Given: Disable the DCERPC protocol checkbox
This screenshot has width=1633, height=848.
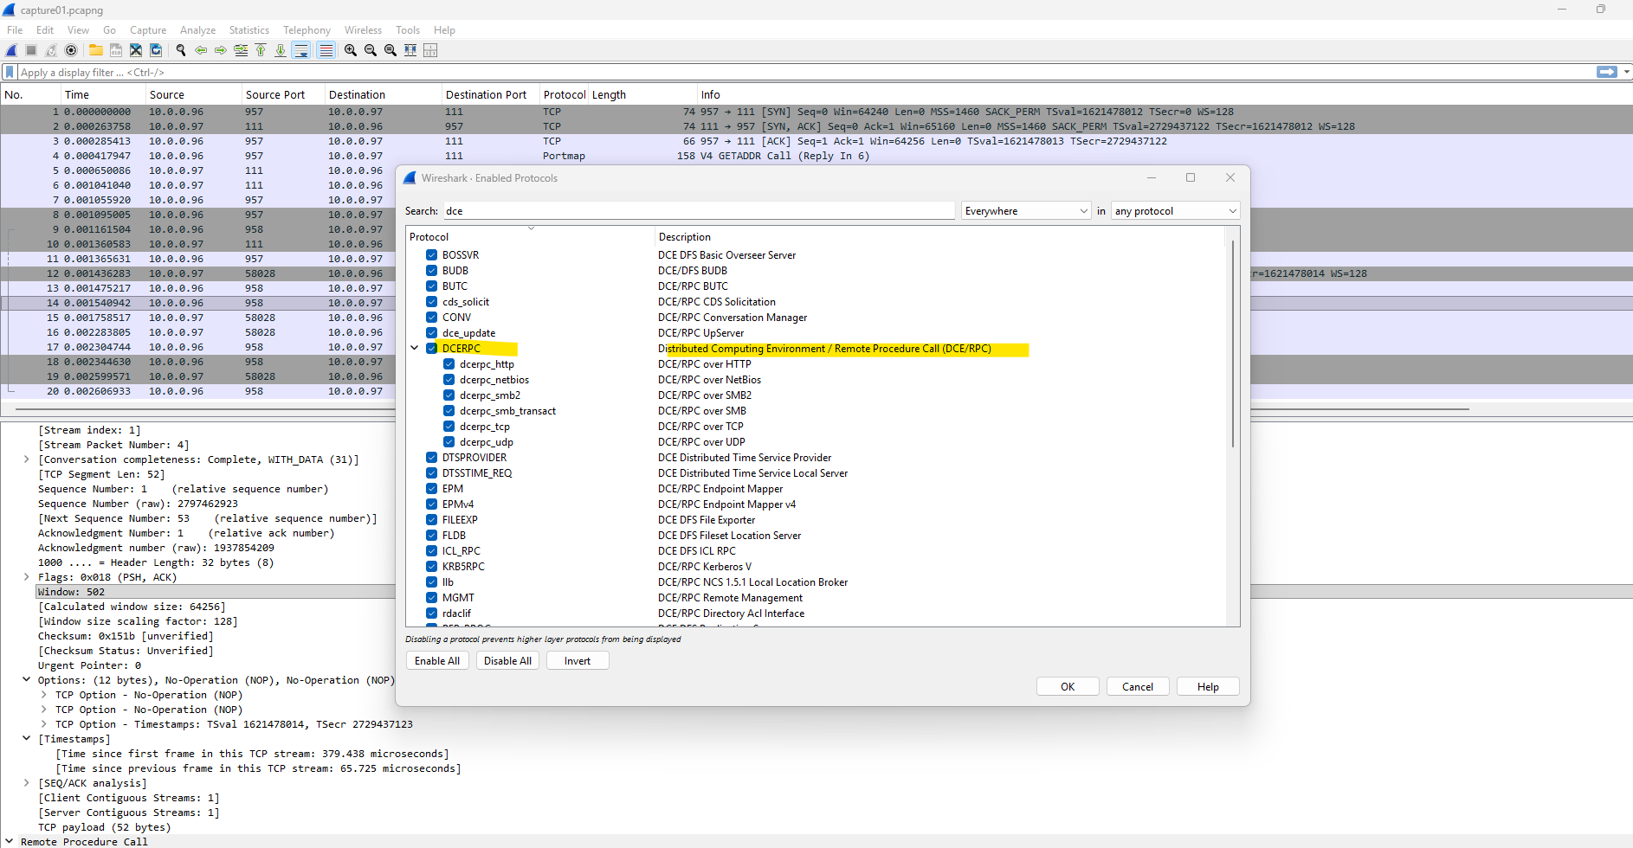Looking at the screenshot, I should pos(431,349).
